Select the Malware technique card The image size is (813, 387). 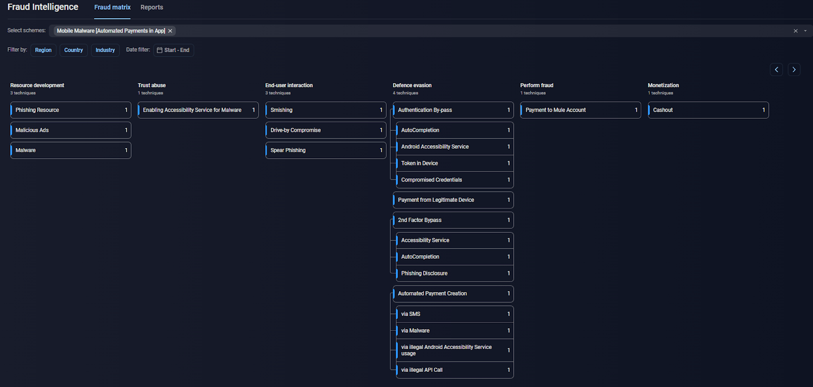71,150
